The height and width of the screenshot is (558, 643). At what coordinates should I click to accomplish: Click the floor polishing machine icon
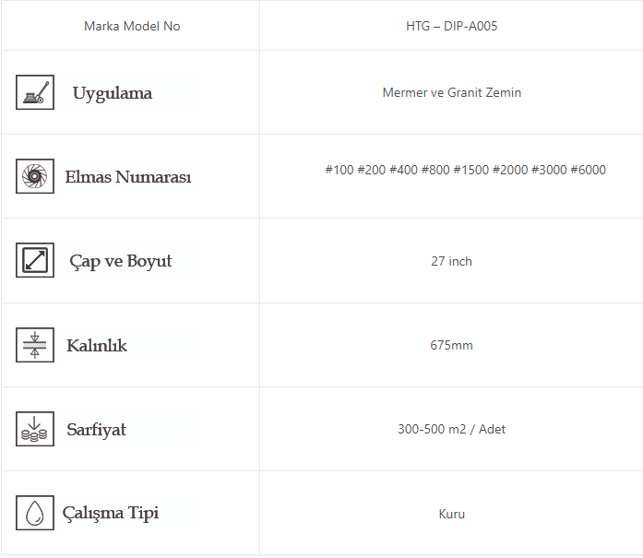point(35,92)
